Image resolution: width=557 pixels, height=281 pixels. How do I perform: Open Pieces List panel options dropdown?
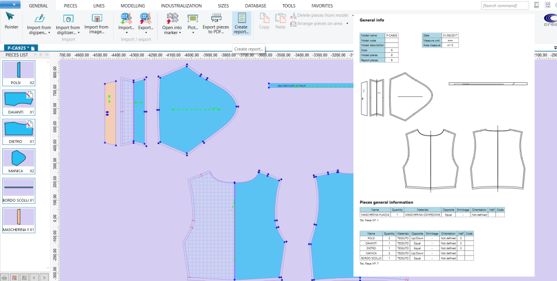35,55
